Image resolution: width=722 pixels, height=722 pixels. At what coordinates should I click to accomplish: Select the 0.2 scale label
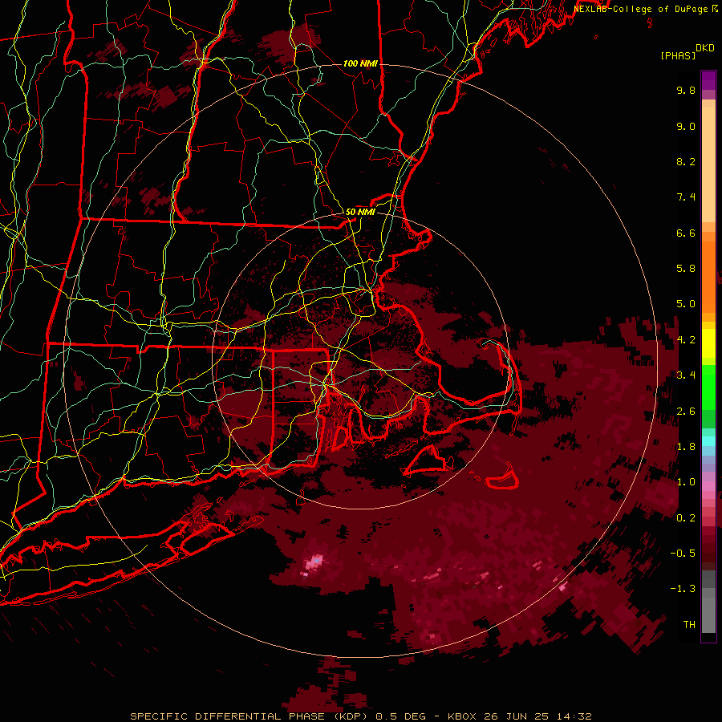point(686,518)
